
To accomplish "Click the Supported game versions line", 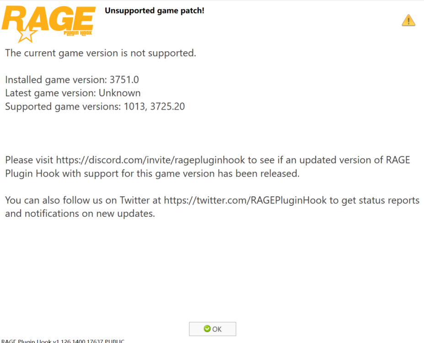I will coord(95,107).
